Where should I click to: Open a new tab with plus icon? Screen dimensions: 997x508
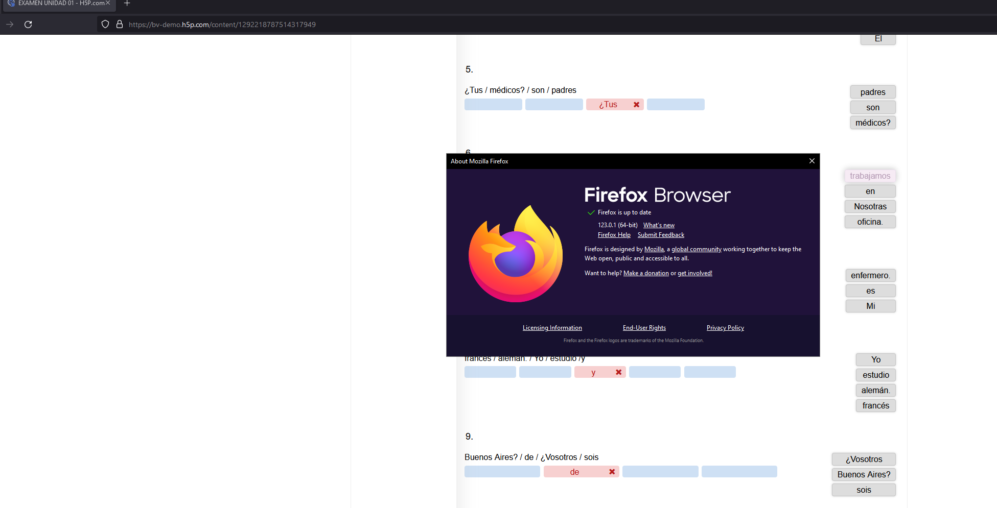coord(127,3)
